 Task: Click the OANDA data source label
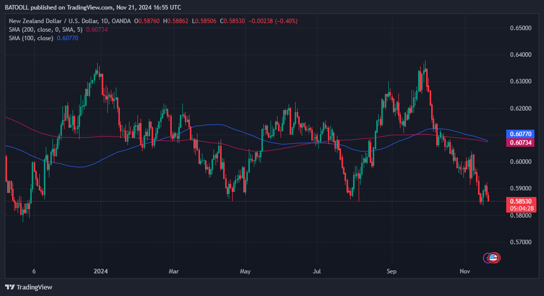121,21
